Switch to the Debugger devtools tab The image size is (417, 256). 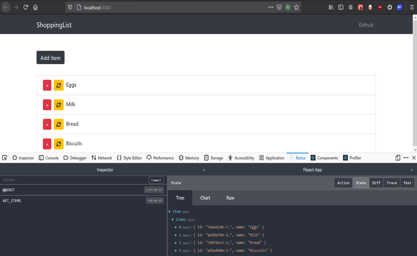75,158
